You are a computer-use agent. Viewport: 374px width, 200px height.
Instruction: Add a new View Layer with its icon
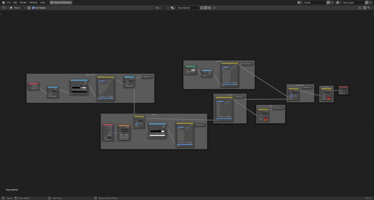[x=367, y=2]
